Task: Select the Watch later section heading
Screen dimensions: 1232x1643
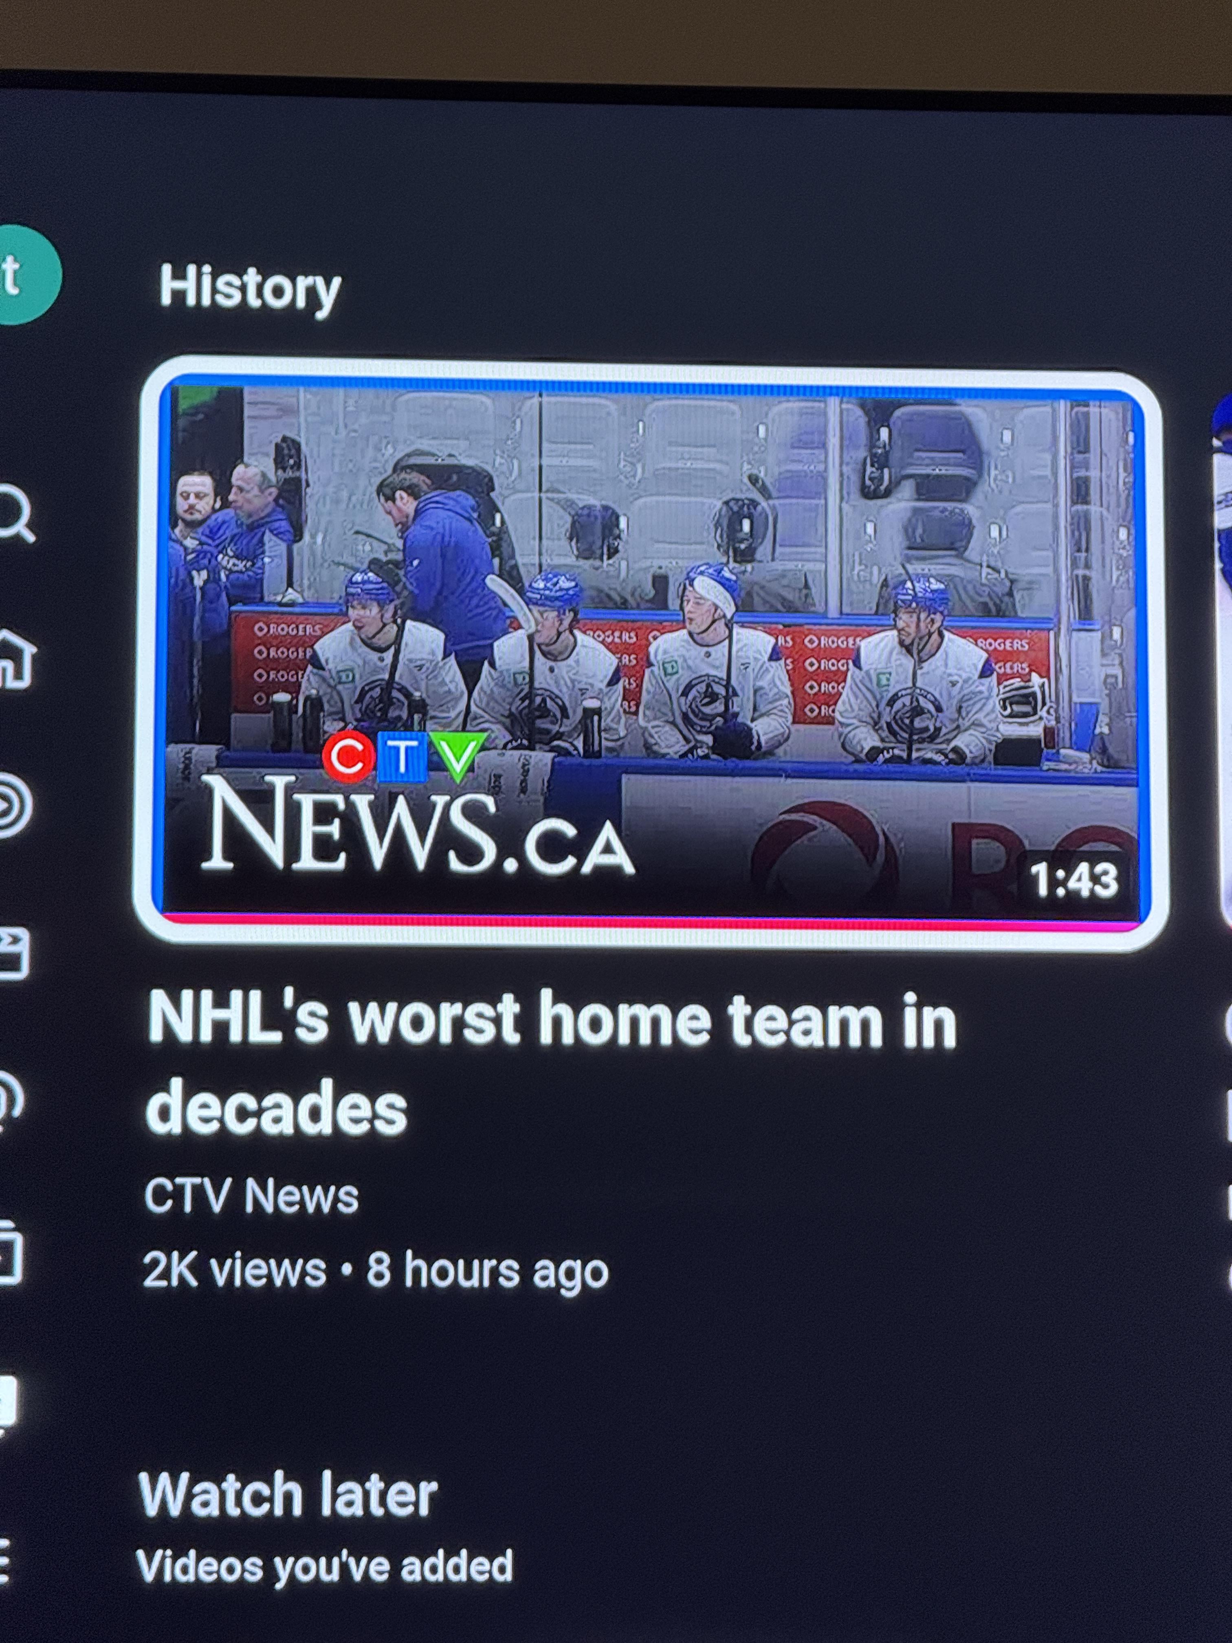Action: (x=288, y=1494)
